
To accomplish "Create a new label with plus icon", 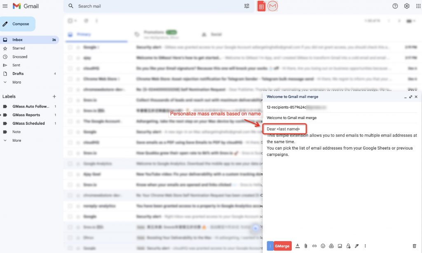I will 54,96.
